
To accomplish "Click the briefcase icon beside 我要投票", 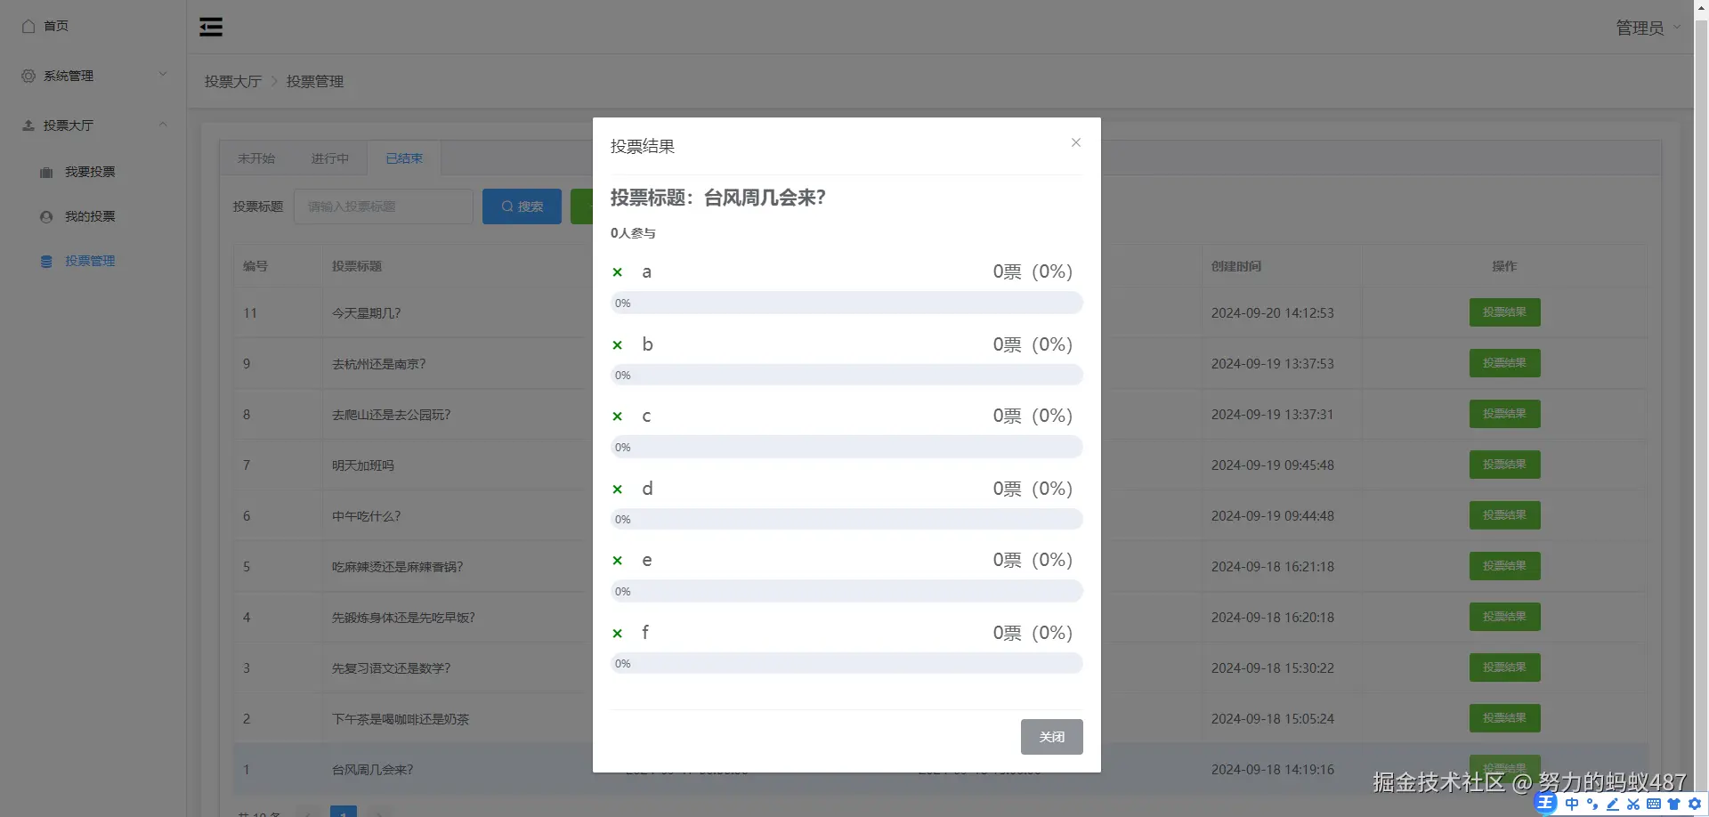I will tap(46, 172).
